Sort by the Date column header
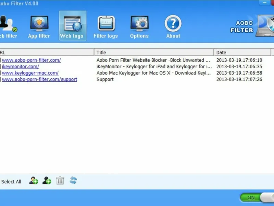Screen dimensions: 274x206 pyautogui.click(x=242, y=53)
